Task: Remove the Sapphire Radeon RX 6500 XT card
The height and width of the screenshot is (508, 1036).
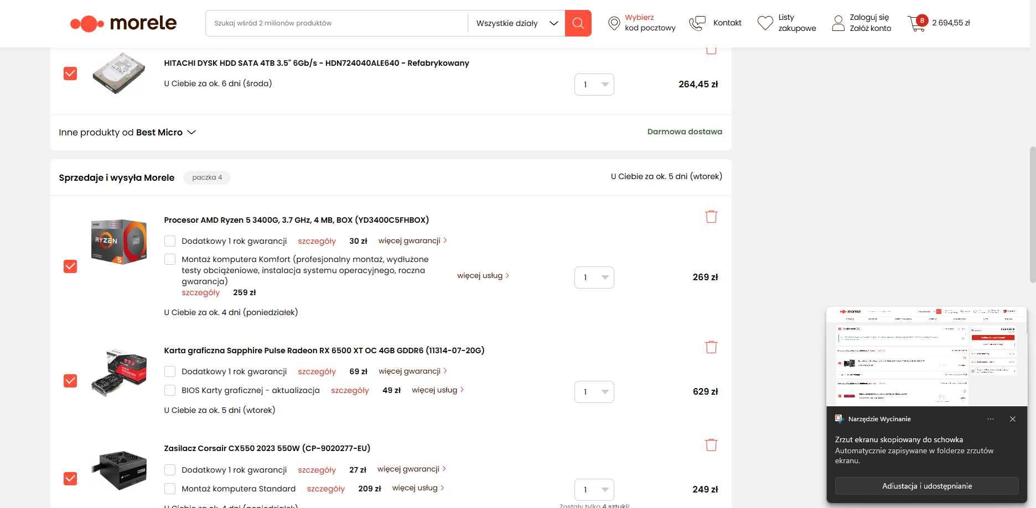Action: click(711, 347)
